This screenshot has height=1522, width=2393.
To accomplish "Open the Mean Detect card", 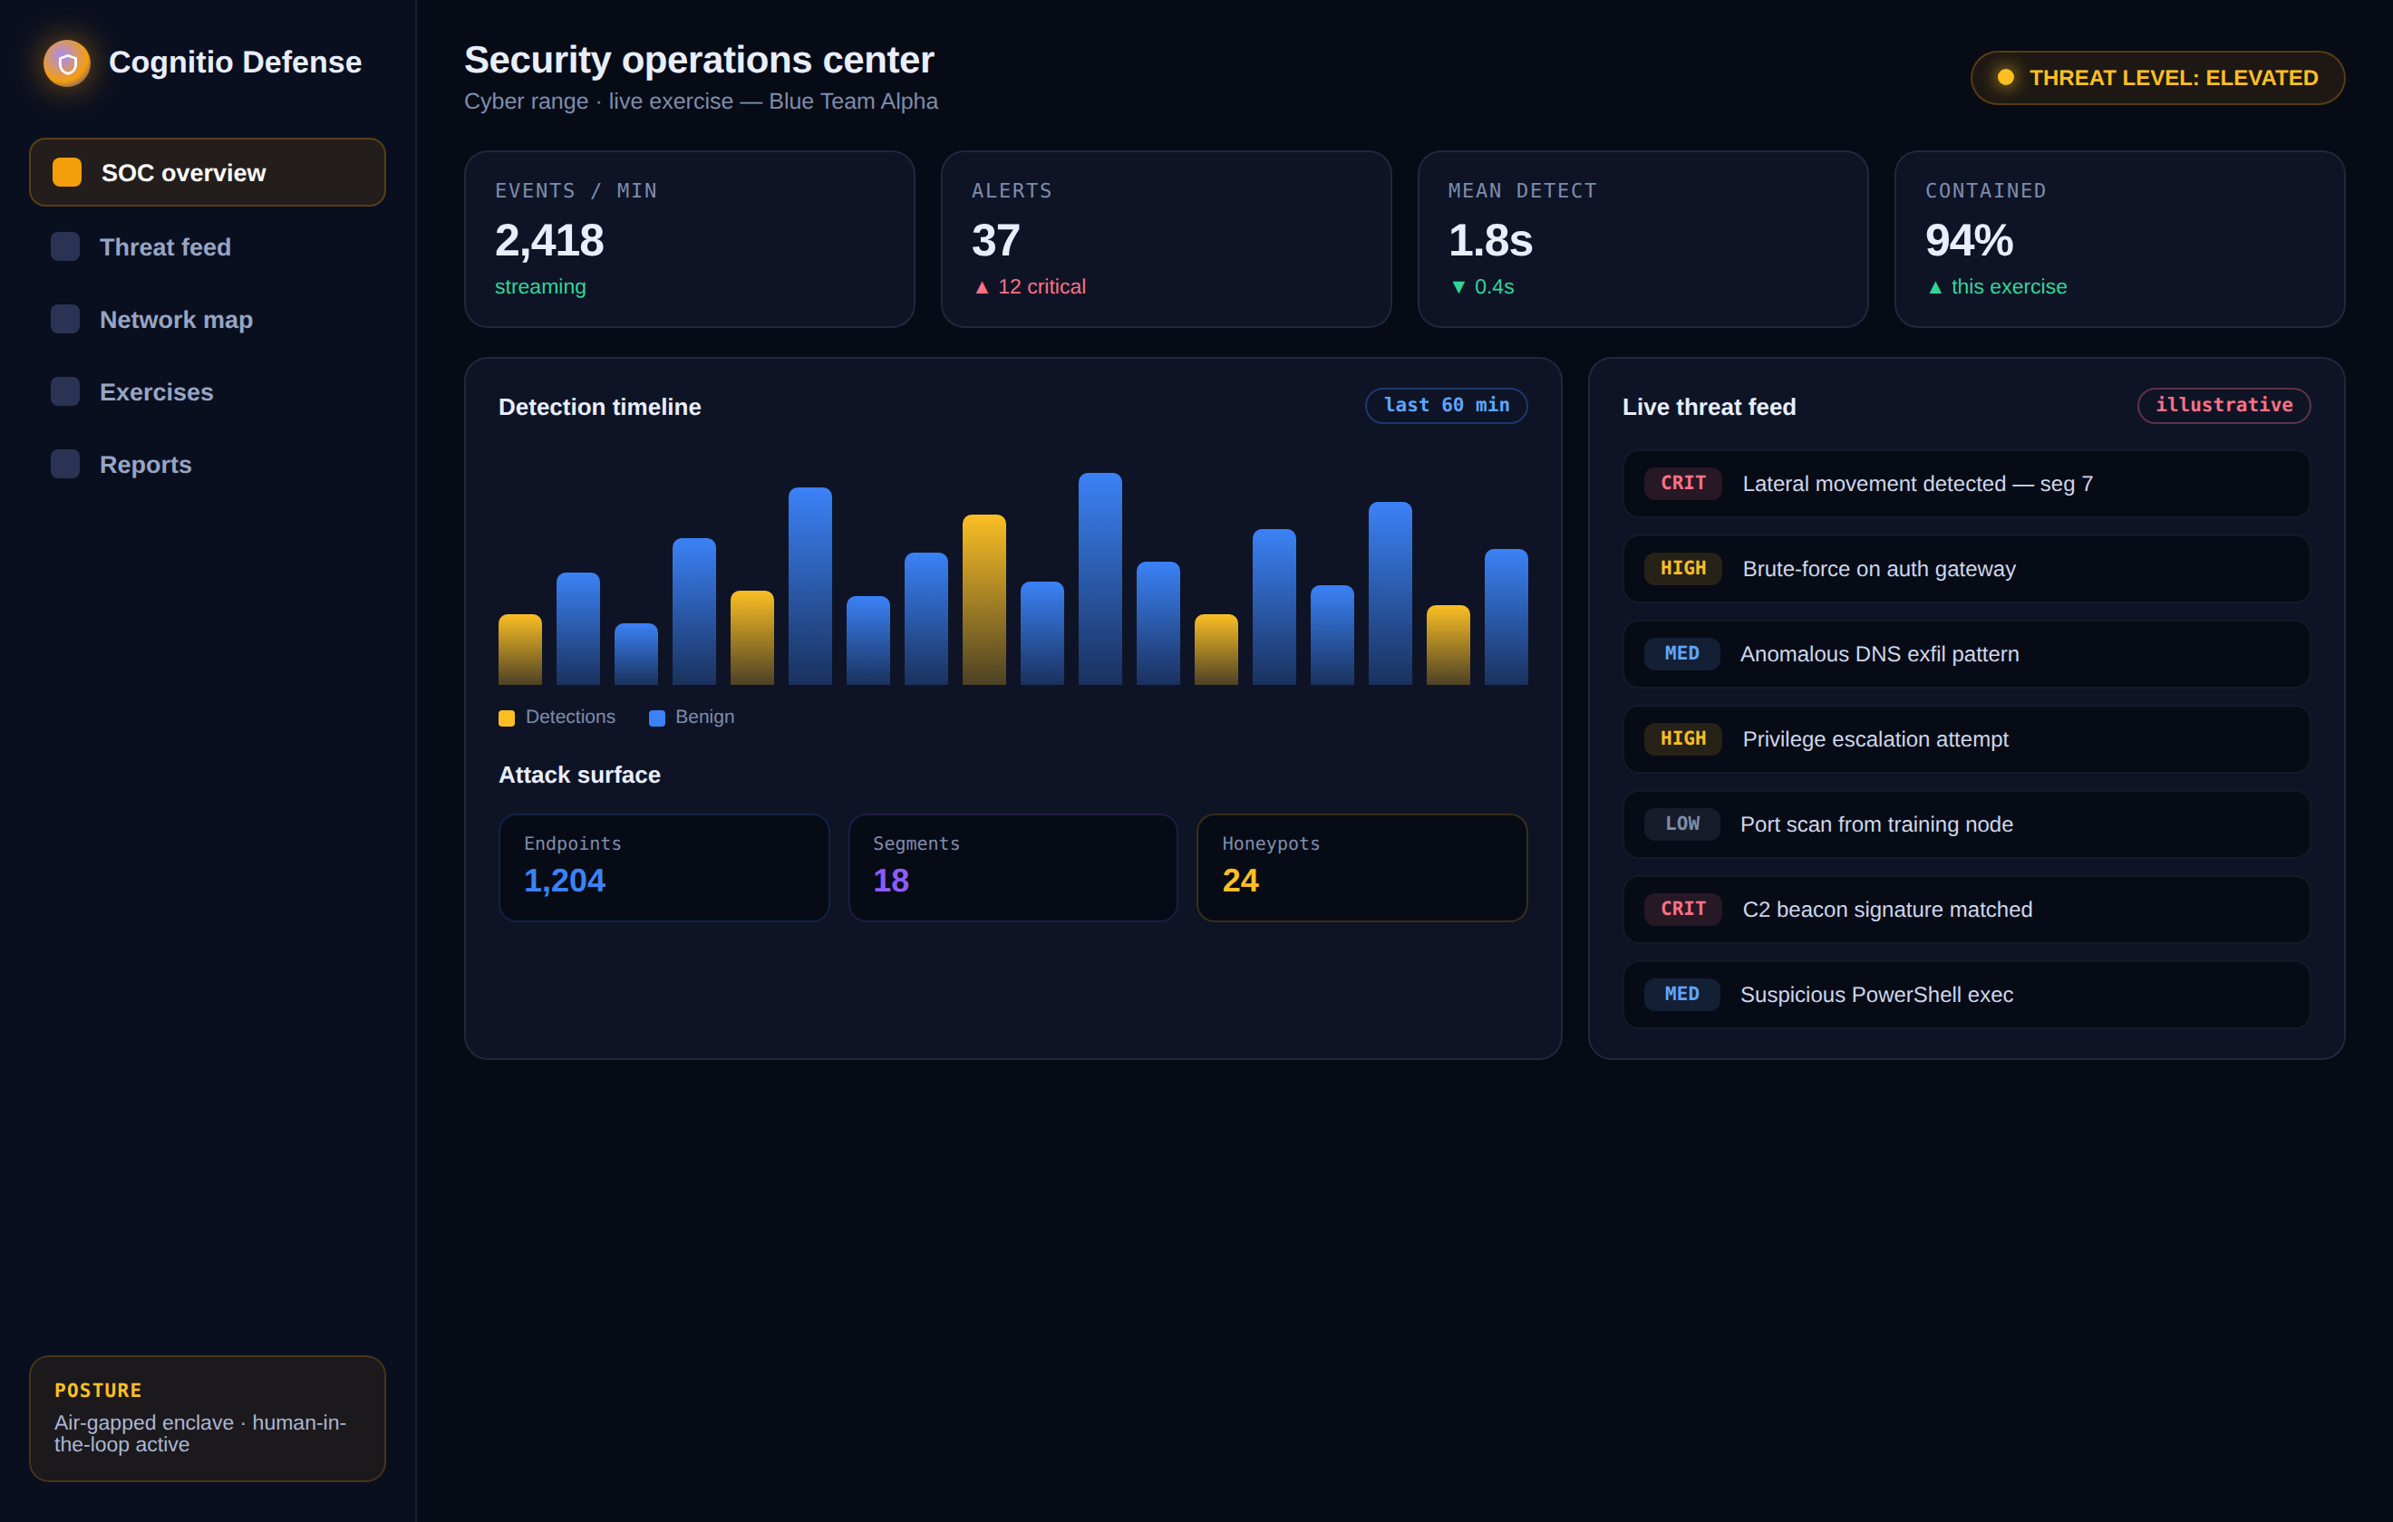I will coord(1642,239).
